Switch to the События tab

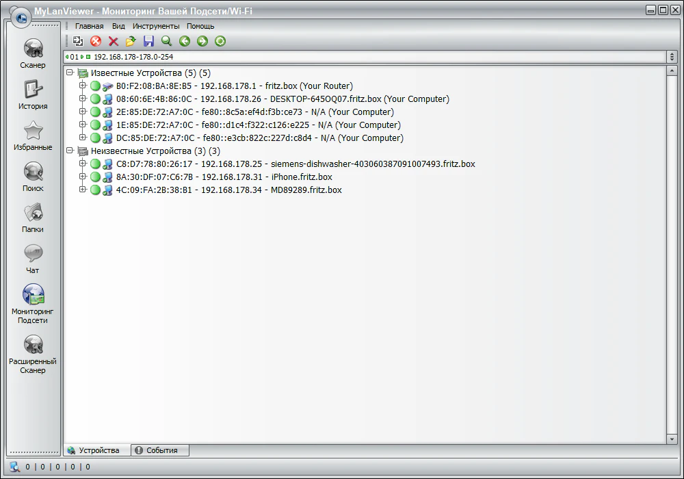point(161,450)
